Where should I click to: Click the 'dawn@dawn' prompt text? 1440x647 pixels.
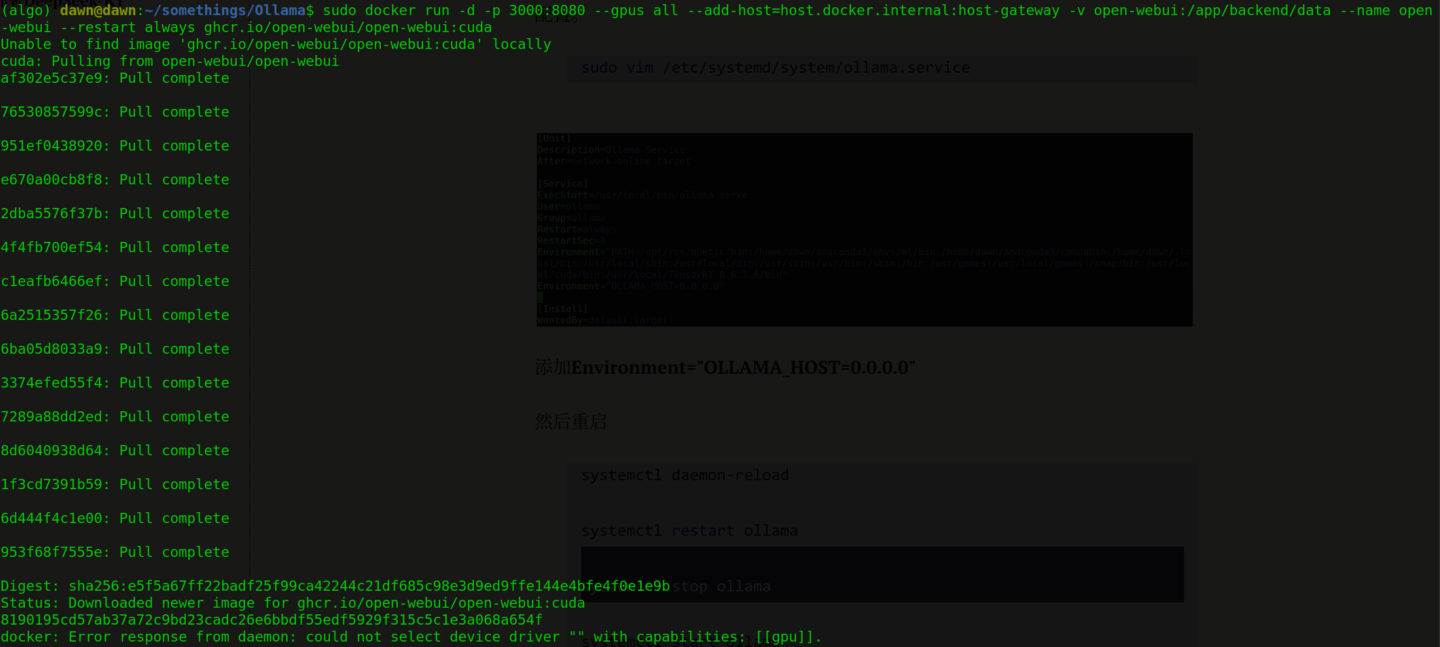[98, 11]
